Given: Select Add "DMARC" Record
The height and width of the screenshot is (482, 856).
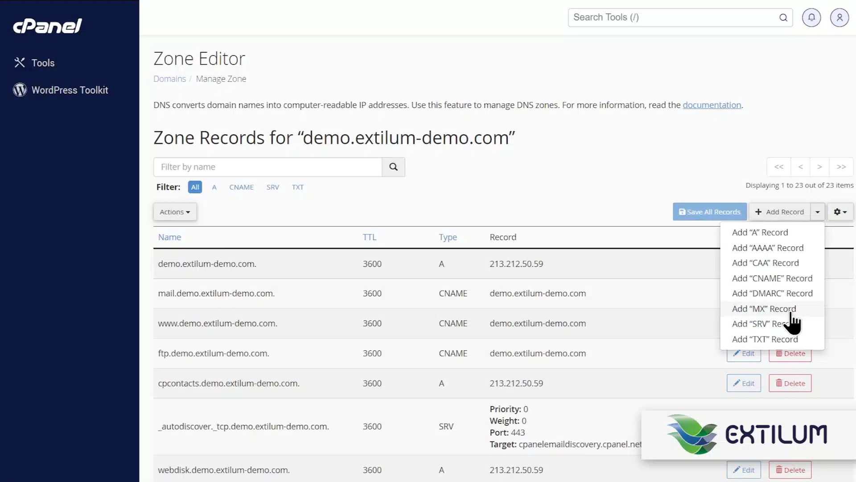Looking at the screenshot, I should (772, 294).
